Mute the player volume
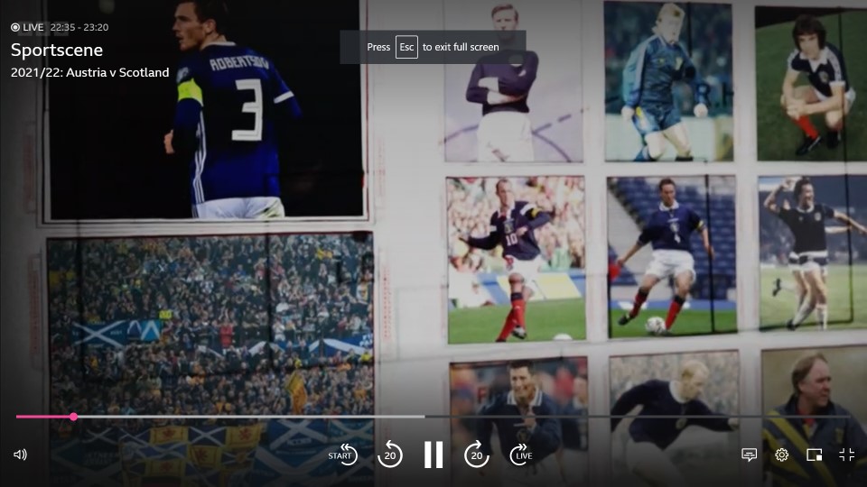The height and width of the screenshot is (487, 867). coord(20,455)
